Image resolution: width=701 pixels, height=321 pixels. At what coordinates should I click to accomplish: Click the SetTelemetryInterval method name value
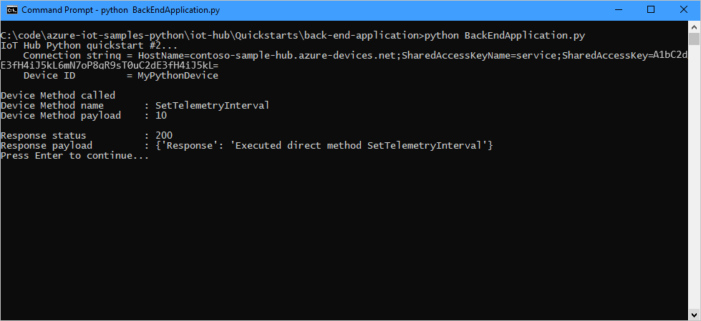click(x=212, y=105)
